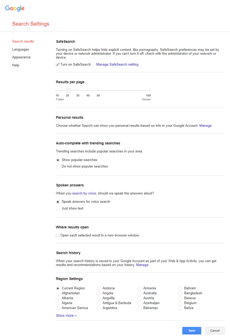The width and height of the screenshot is (230, 336).
Task: Open the Appearance settings section
Action: coord(21,57)
